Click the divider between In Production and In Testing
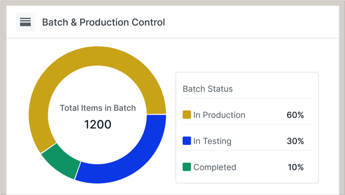Viewport: 345px width, 195px height. 247,124
